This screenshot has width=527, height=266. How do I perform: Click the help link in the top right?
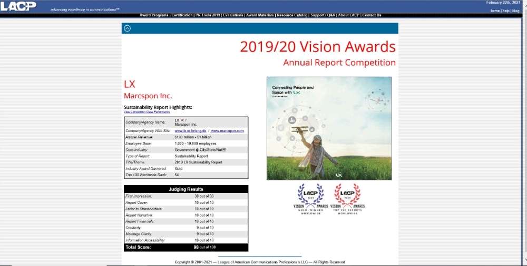point(506,11)
